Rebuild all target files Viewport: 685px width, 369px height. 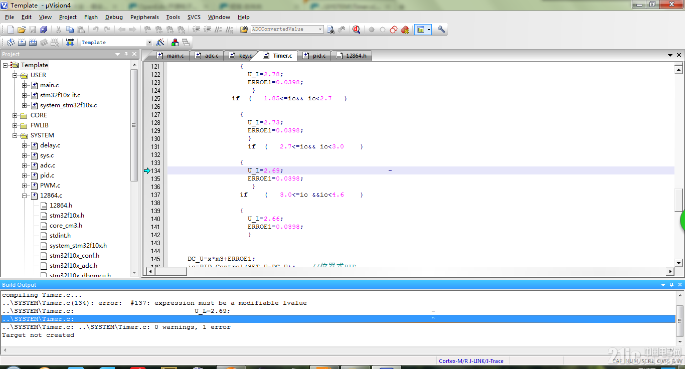pos(33,43)
